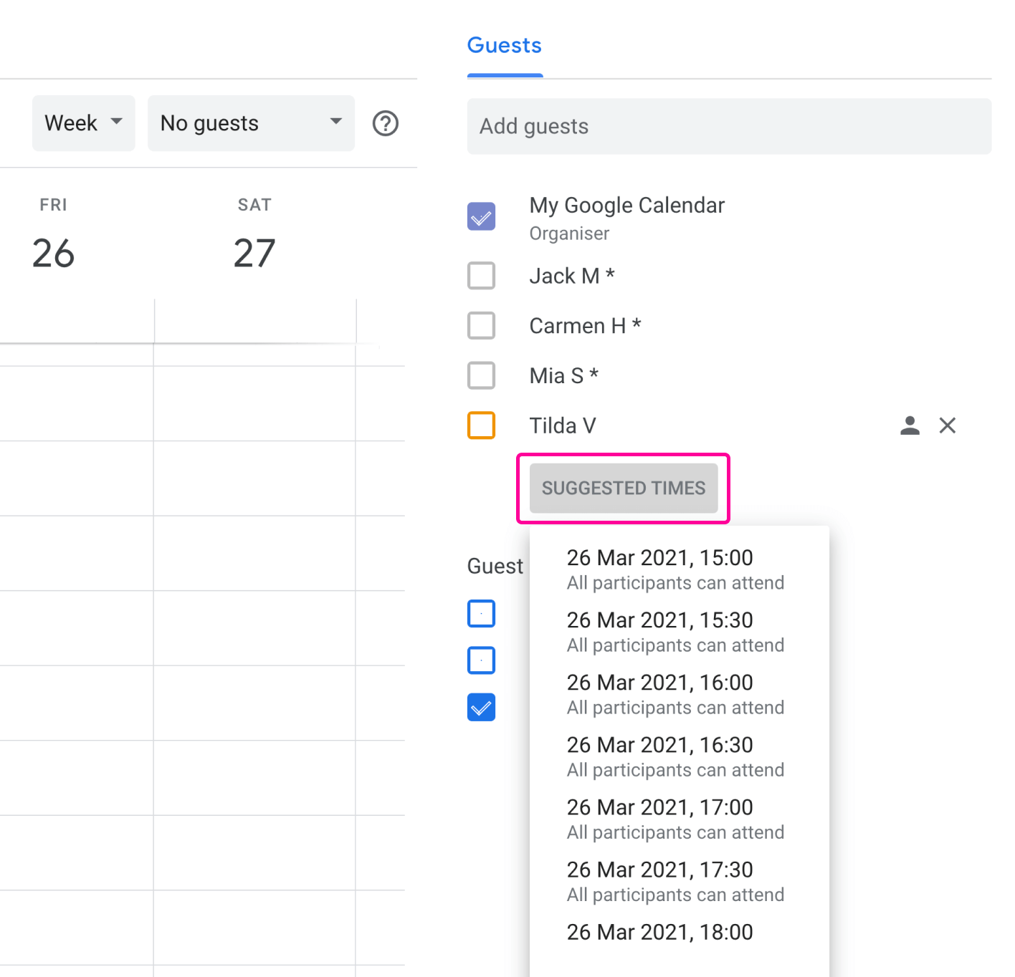Toggle Mia S's attendance checkbox
1015x977 pixels.
point(481,375)
